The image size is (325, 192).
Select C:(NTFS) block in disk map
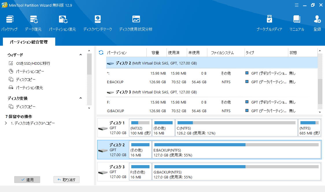click(236, 128)
